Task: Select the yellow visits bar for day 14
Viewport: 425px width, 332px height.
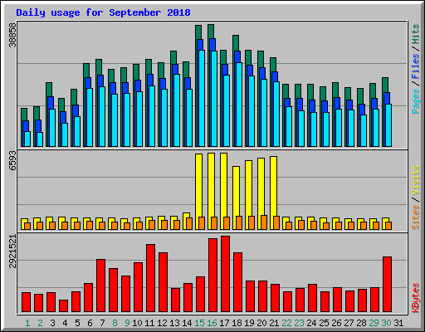Action: (x=186, y=221)
